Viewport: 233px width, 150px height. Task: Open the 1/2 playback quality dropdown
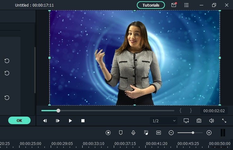(163, 121)
